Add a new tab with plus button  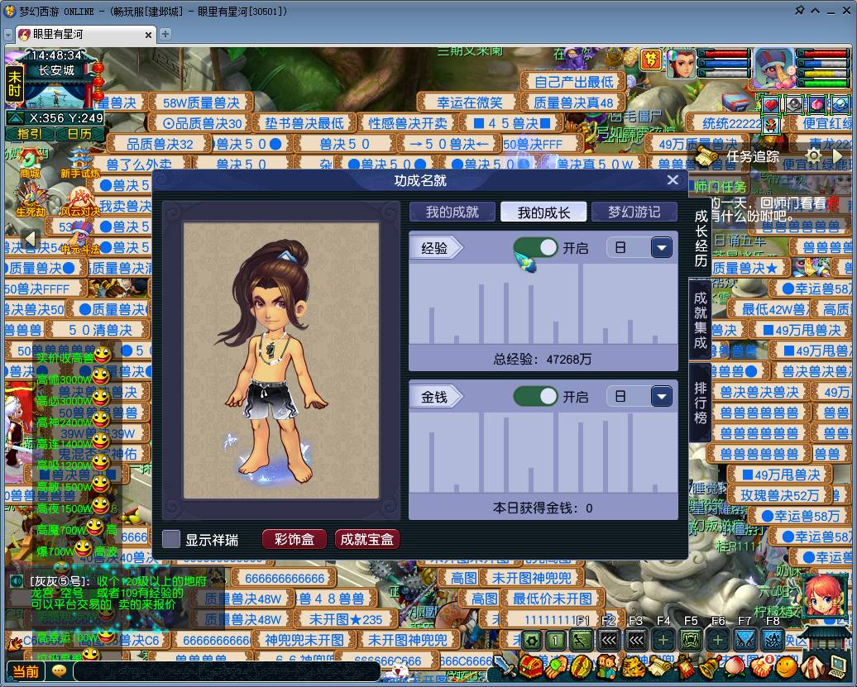click(165, 34)
